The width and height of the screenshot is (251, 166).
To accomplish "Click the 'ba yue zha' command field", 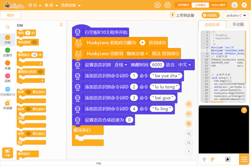I will pyautogui.click(x=166, y=76).
